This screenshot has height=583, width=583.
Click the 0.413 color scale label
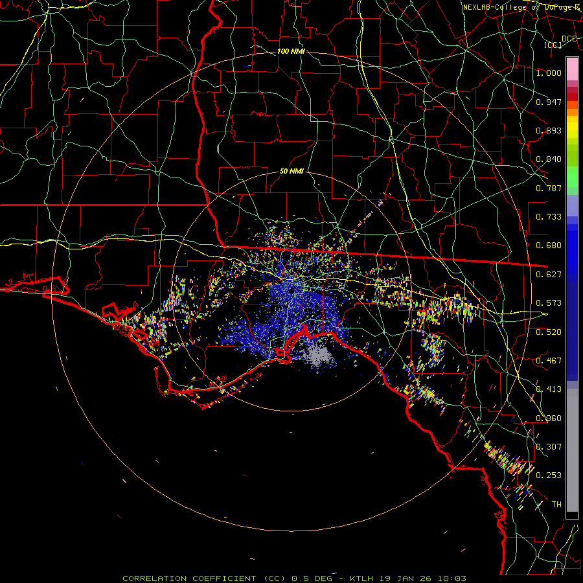coord(549,389)
